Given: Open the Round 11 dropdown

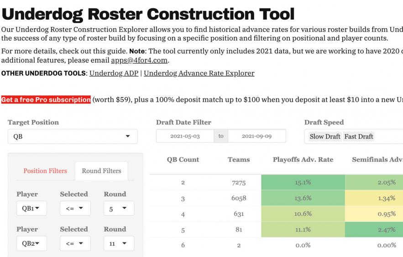Looking at the screenshot, I should tap(119, 243).
